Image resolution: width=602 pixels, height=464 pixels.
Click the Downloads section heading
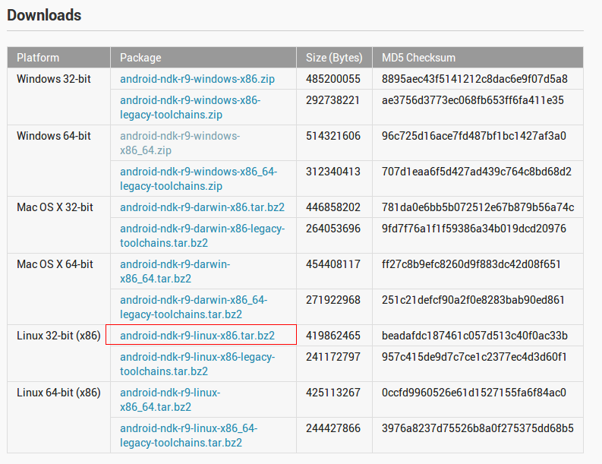click(x=44, y=15)
